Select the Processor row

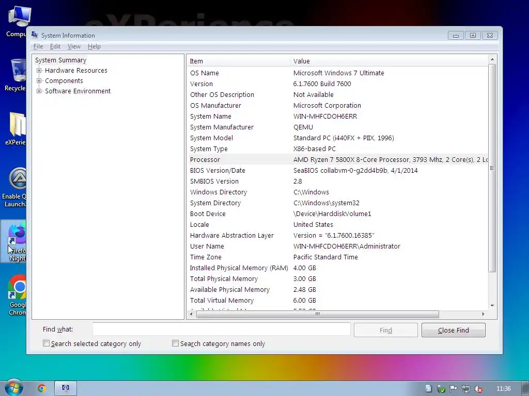point(337,160)
